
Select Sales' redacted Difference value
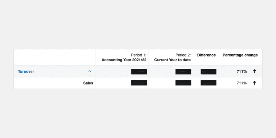coord(208,83)
